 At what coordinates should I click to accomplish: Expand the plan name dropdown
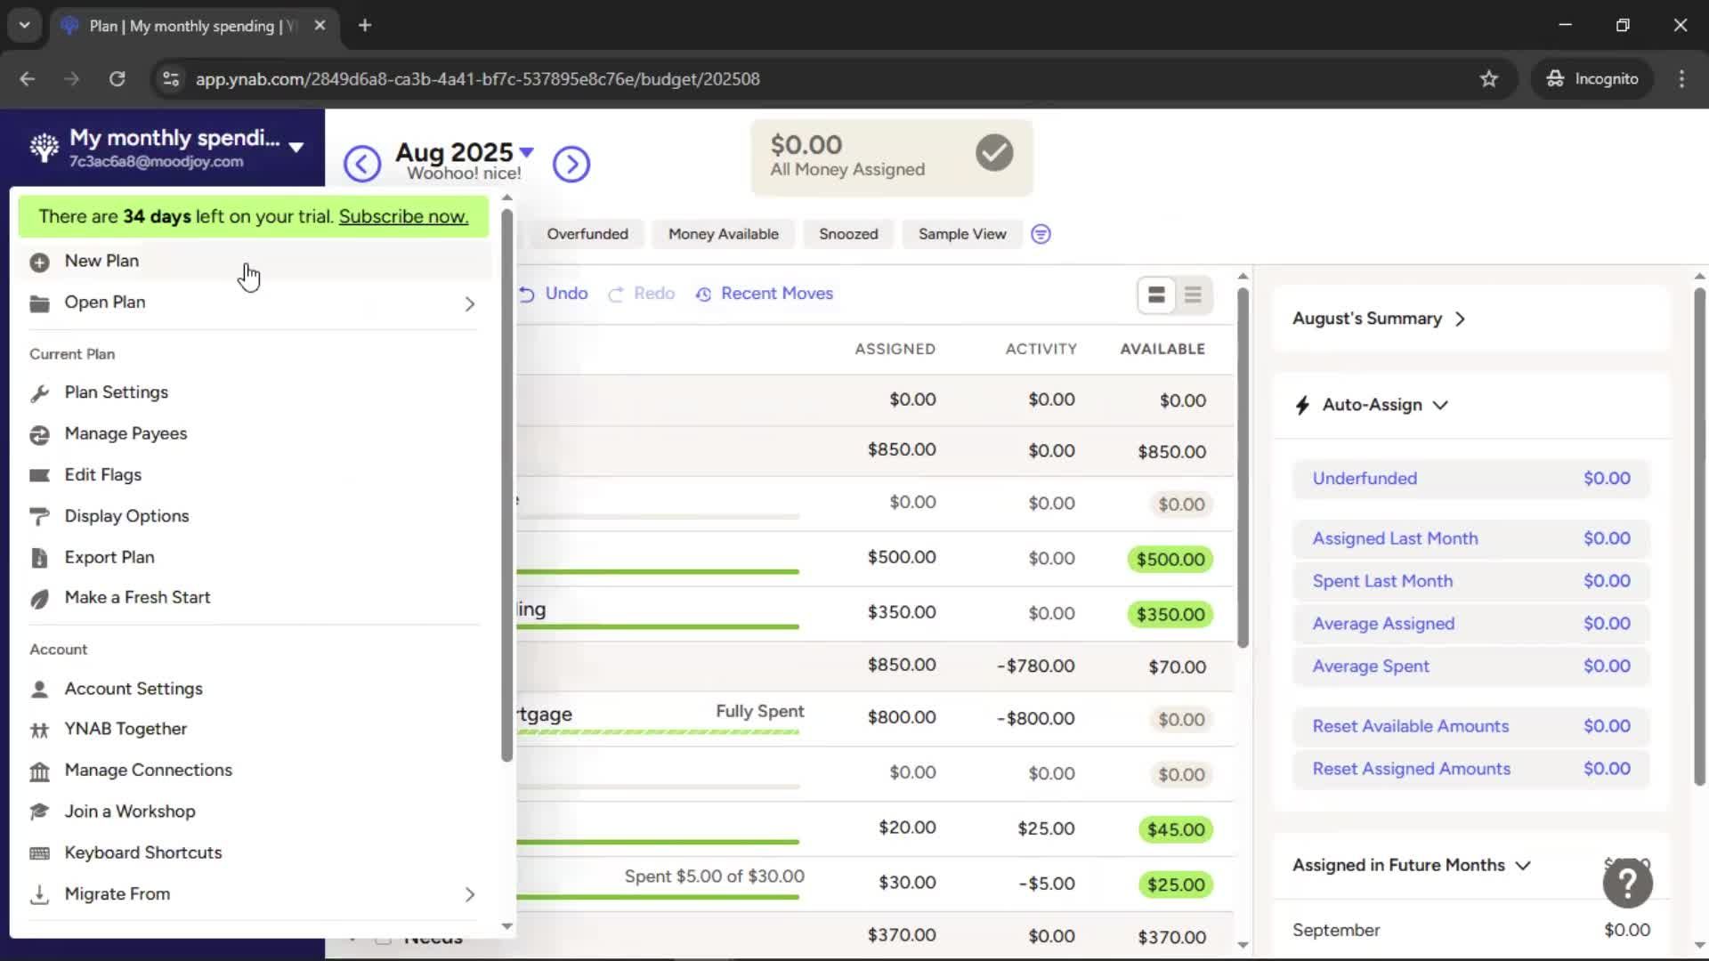296,147
